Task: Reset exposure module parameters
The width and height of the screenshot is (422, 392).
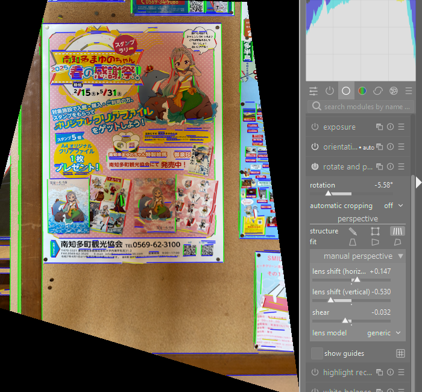Action: coord(390,127)
